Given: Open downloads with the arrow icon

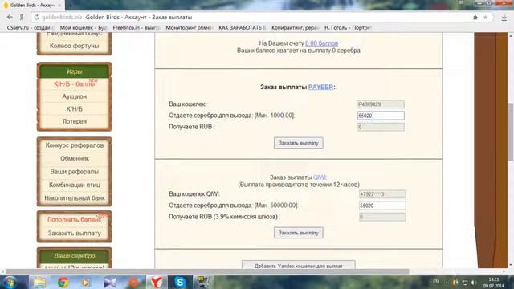Looking at the screenshot, I should pos(504,17).
